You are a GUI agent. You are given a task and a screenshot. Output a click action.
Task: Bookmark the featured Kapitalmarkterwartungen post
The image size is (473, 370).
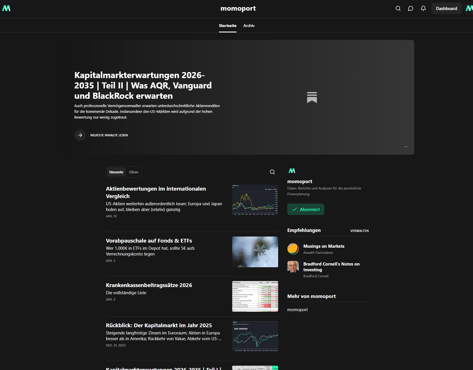pos(312,97)
